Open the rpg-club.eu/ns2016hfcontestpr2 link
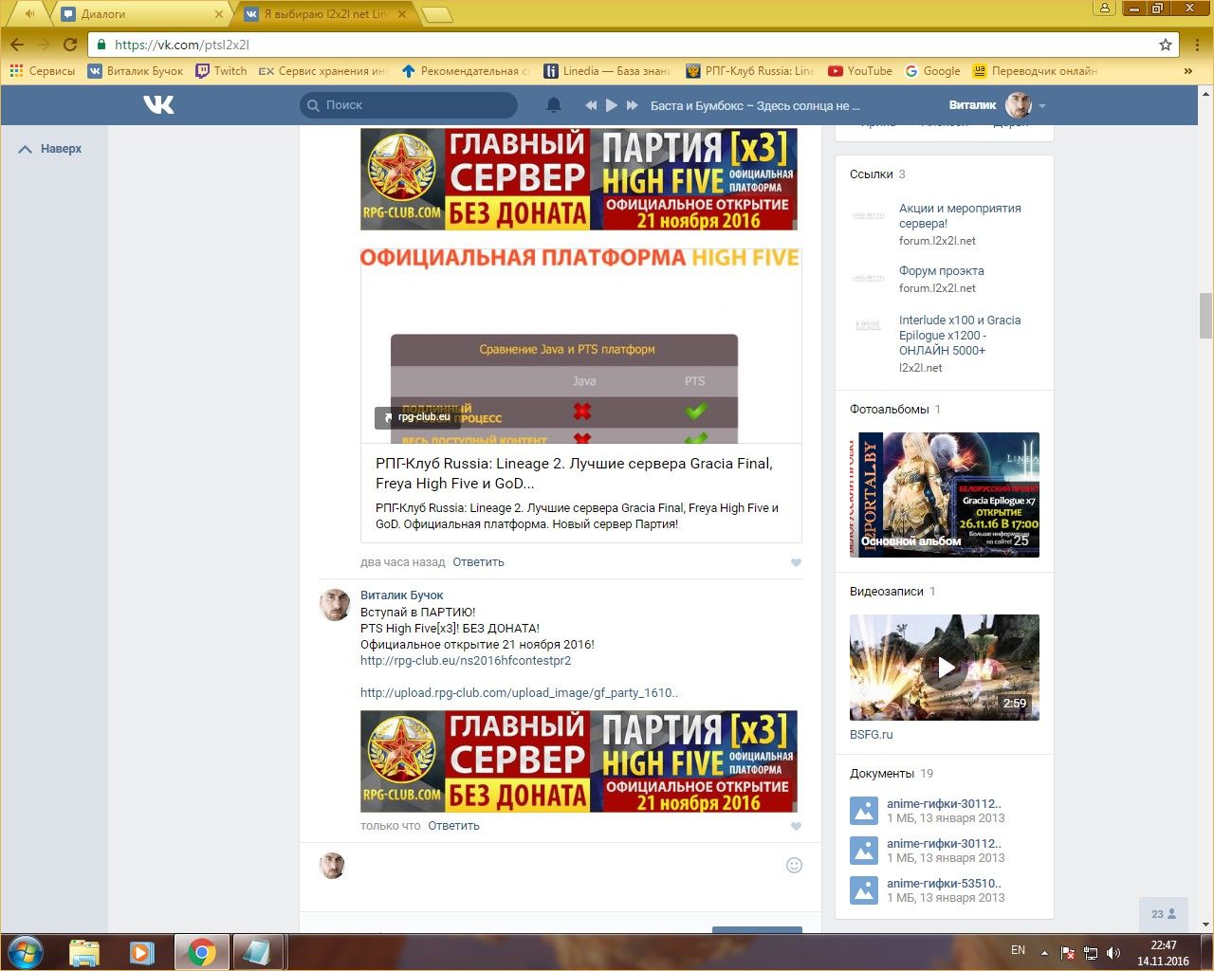 click(x=466, y=660)
